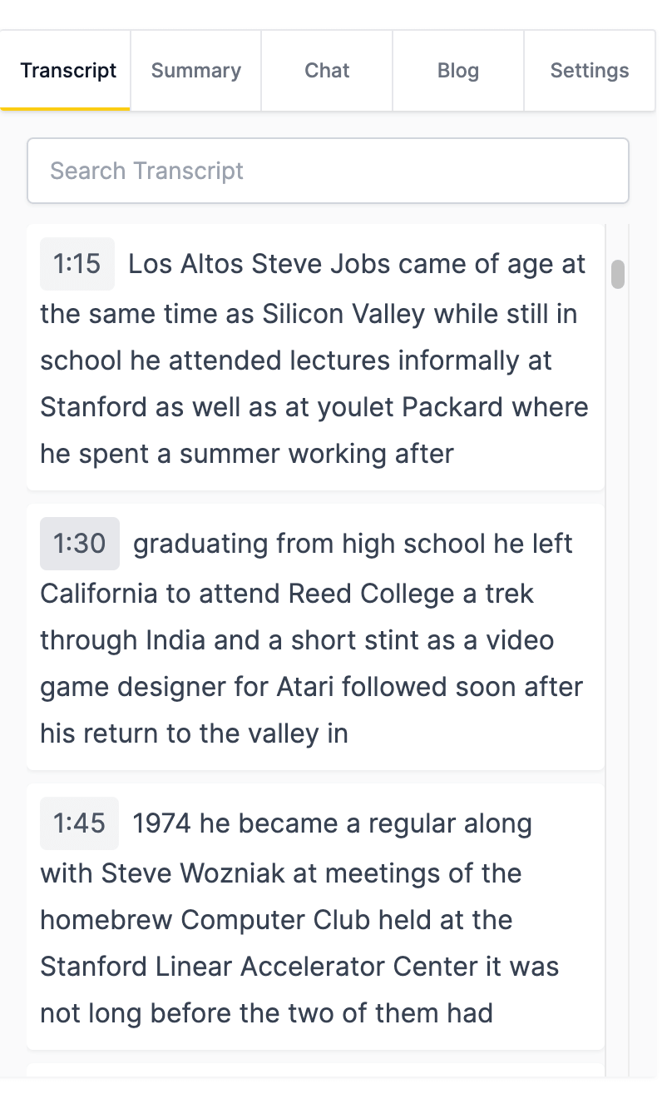
Task: Focus the Search Transcript field
Action: click(x=328, y=171)
